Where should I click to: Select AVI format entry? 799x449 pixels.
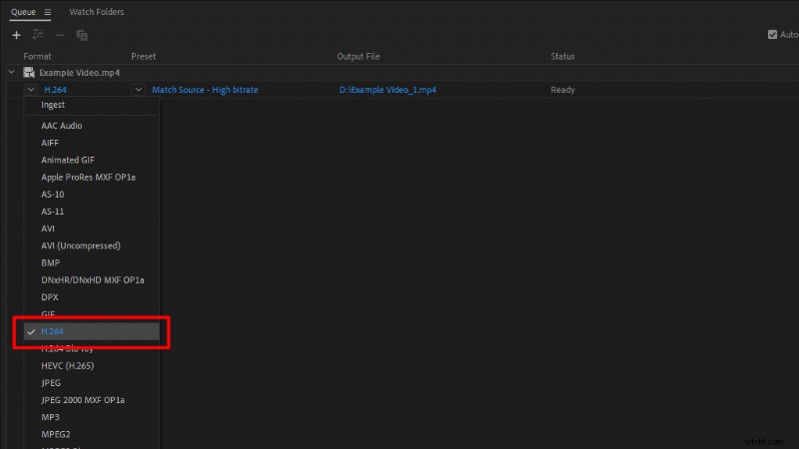92,228
